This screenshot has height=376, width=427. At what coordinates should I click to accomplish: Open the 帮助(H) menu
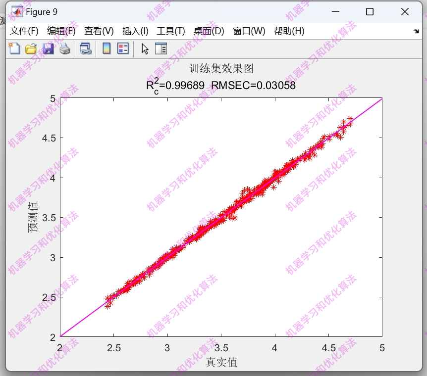(x=289, y=31)
